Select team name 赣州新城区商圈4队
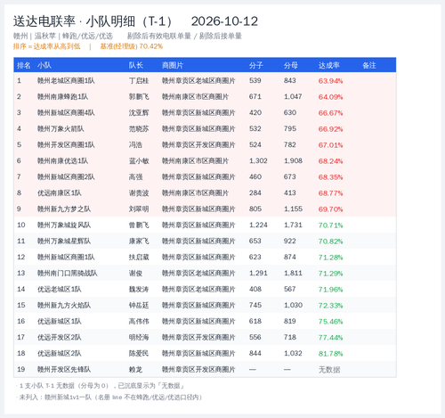445x418 pixels. pyautogui.click(x=66, y=112)
